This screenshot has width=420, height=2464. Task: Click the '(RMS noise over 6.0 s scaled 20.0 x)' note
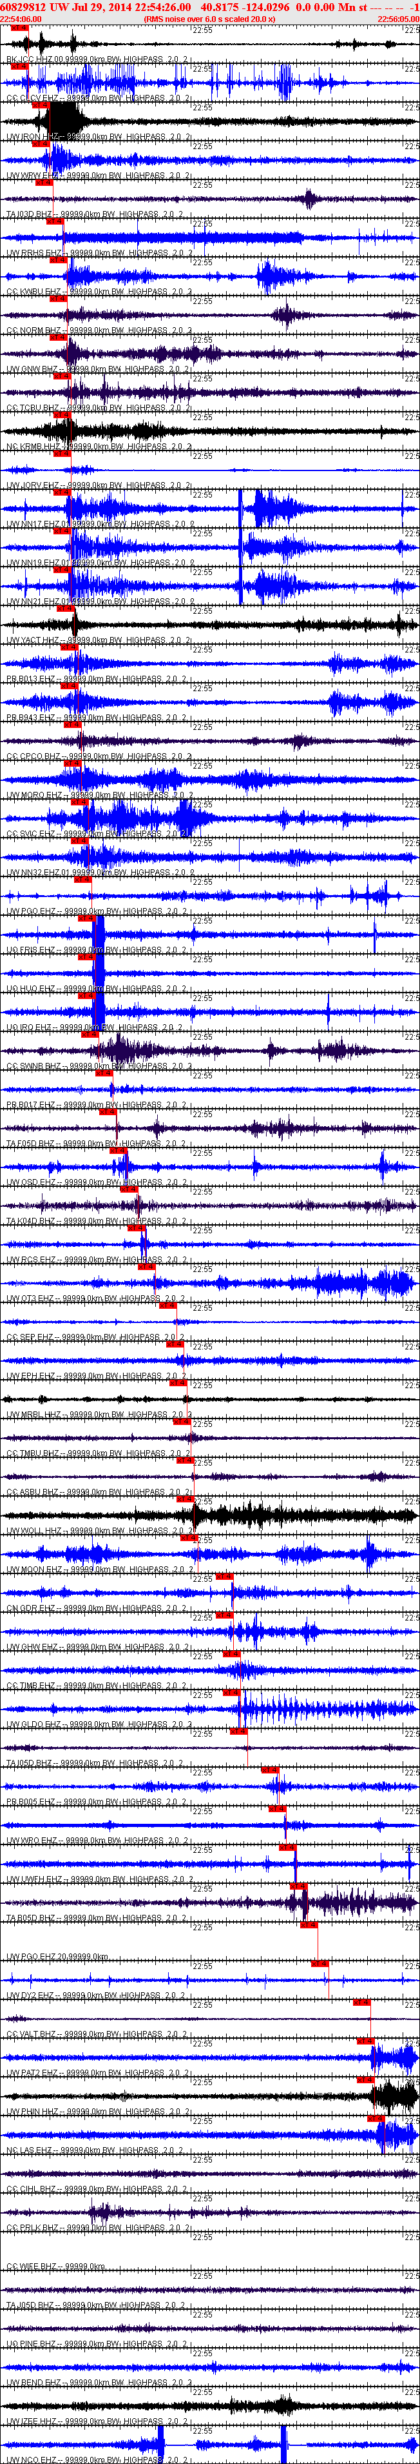click(x=209, y=18)
